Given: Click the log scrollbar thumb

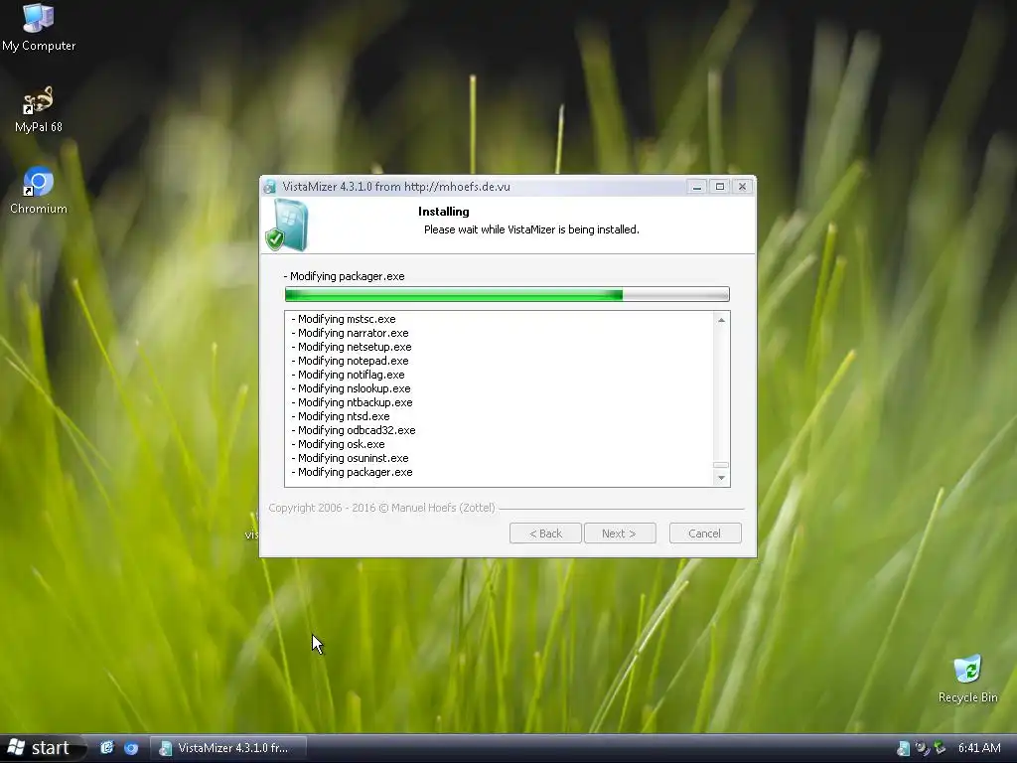Looking at the screenshot, I should [x=721, y=465].
